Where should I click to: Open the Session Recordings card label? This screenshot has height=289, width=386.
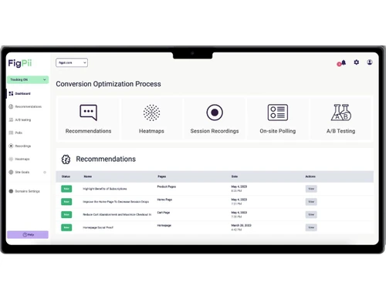(215, 131)
